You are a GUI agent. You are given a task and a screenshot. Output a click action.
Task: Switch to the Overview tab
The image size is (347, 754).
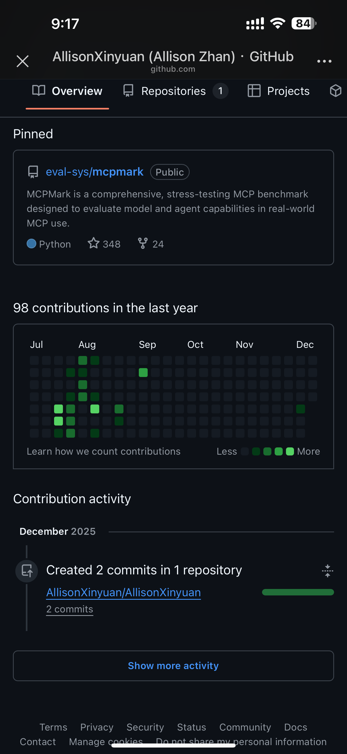point(68,91)
